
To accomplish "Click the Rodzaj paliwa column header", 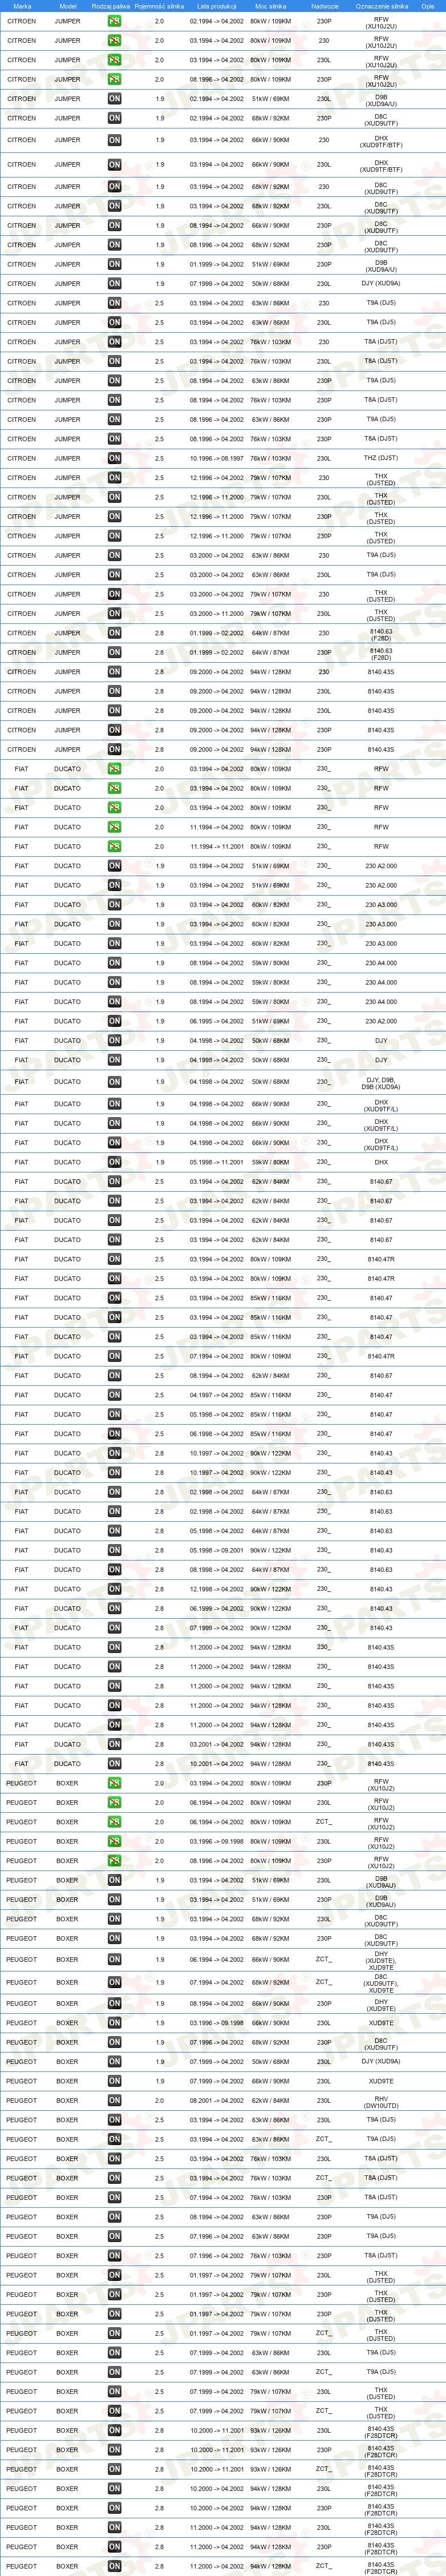I will (111, 6).
